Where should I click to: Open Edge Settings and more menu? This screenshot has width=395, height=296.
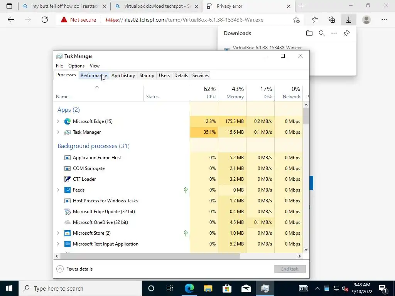click(x=384, y=20)
